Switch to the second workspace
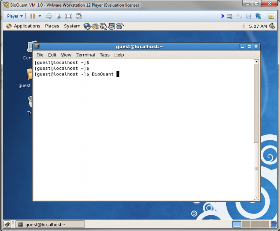Viewport: 280px width, 231px height. pos(246,224)
